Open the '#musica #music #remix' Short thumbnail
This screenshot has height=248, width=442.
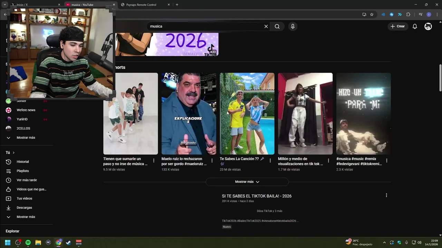click(x=364, y=114)
